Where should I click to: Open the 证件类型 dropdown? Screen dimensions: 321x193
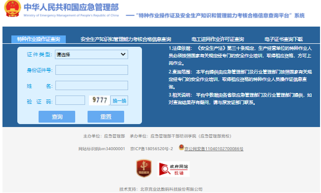point(92,55)
